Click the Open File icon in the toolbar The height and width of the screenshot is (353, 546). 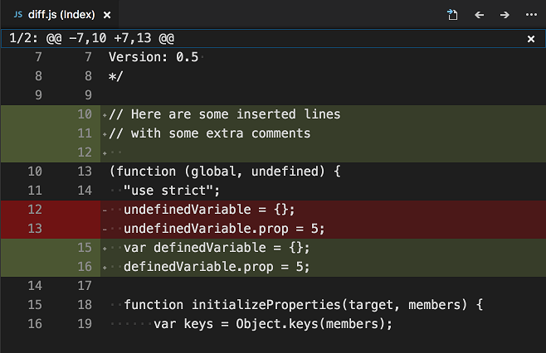451,15
